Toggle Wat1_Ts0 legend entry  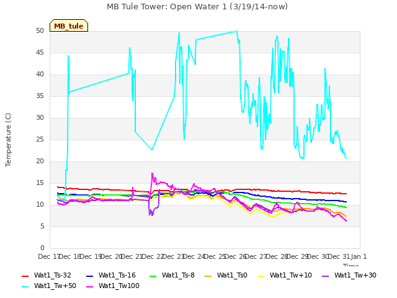(x=226, y=275)
